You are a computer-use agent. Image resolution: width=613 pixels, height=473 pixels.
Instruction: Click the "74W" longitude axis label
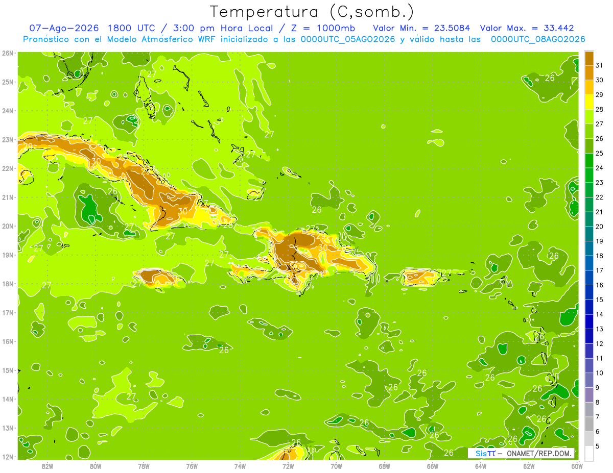(x=240, y=466)
